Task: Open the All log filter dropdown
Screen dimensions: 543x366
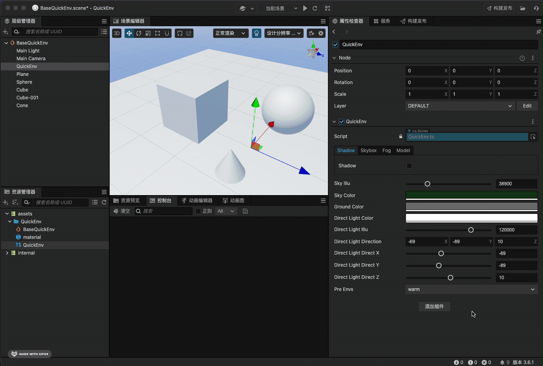Action: coord(226,211)
